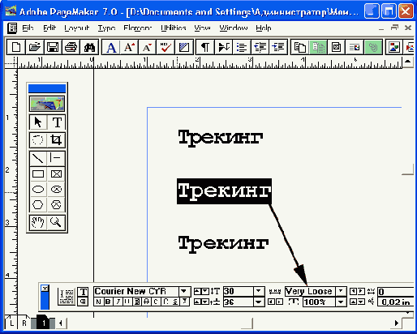The width and height of the screenshot is (417, 334).
Task: Open left master page L
Action: click(11, 323)
